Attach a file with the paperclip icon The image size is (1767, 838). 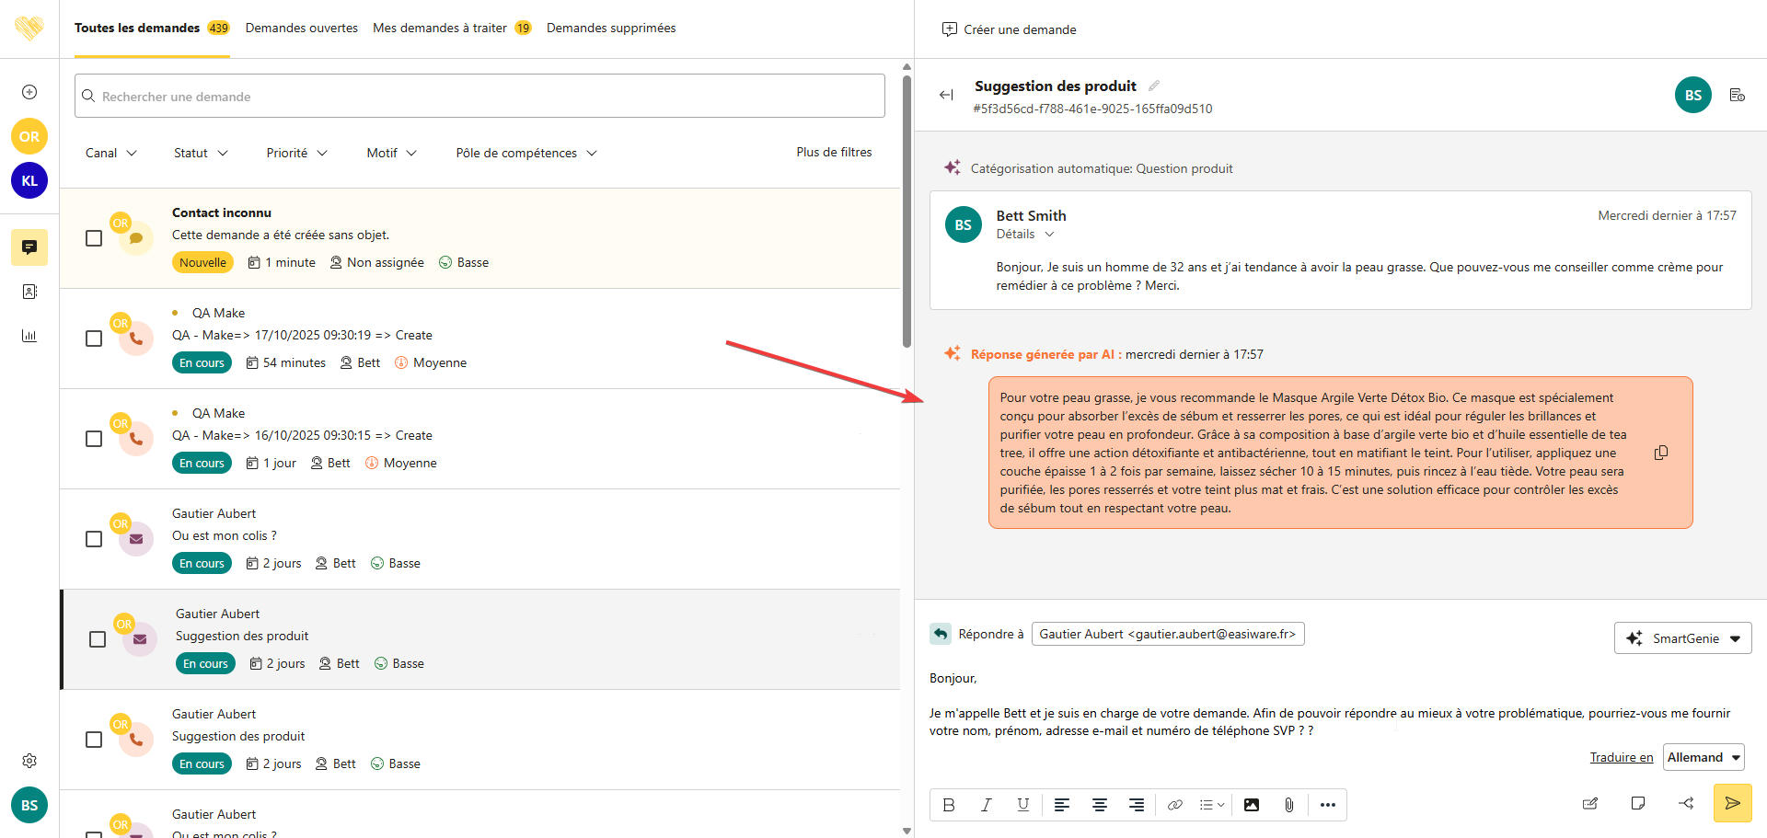(x=1288, y=805)
